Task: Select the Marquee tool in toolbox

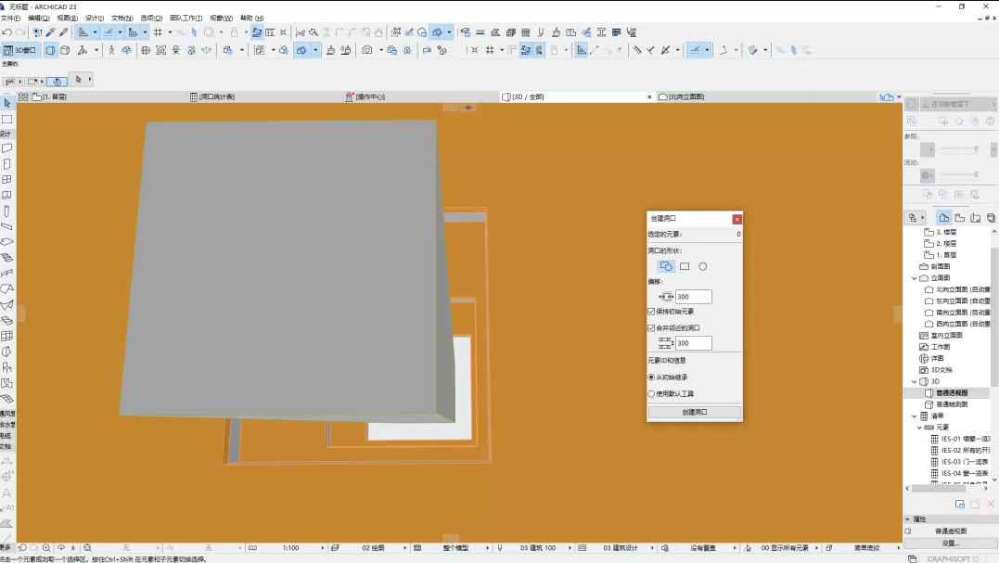Action: pyautogui.click(x=7, y=119)
